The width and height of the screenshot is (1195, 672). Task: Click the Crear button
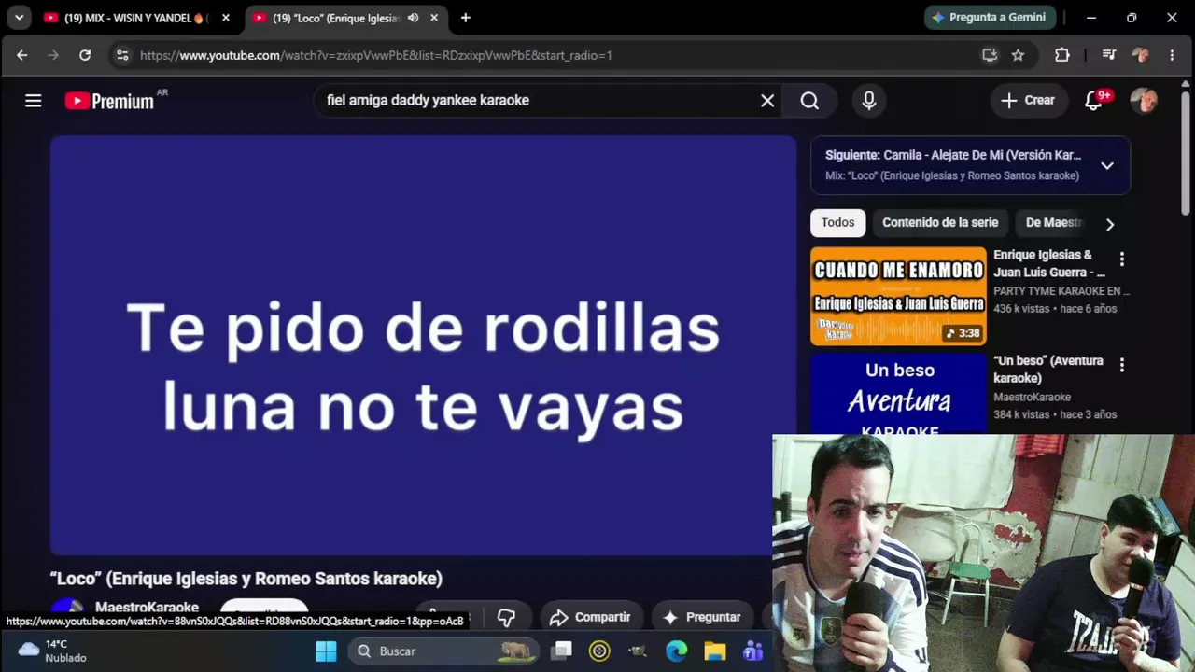pos(1028,101)
